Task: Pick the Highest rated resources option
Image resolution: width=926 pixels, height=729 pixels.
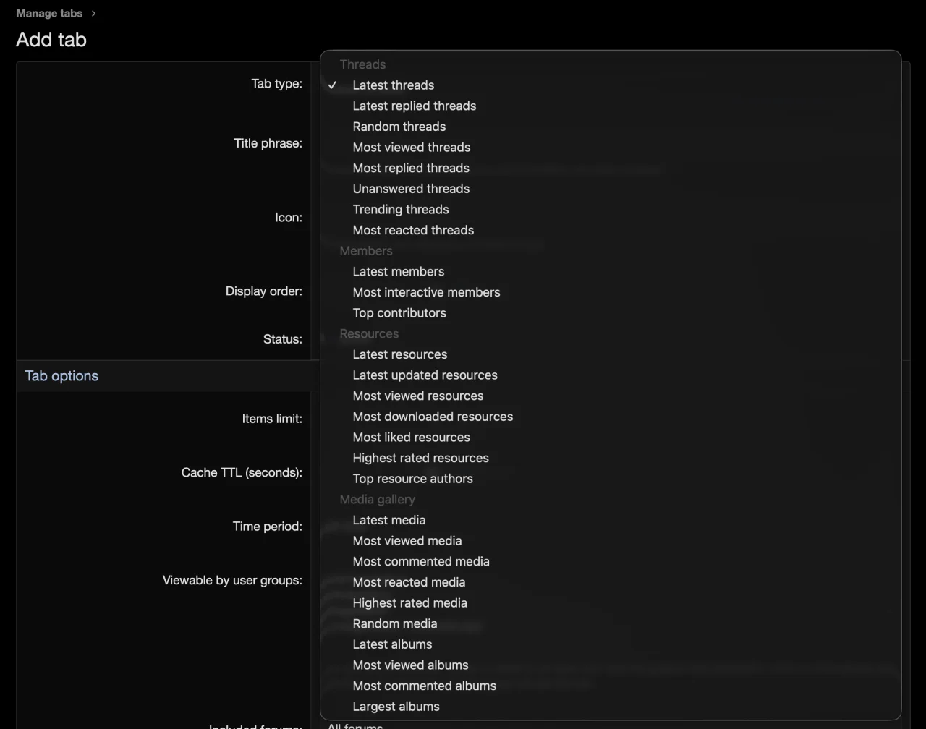Action: tap(420, 458)
